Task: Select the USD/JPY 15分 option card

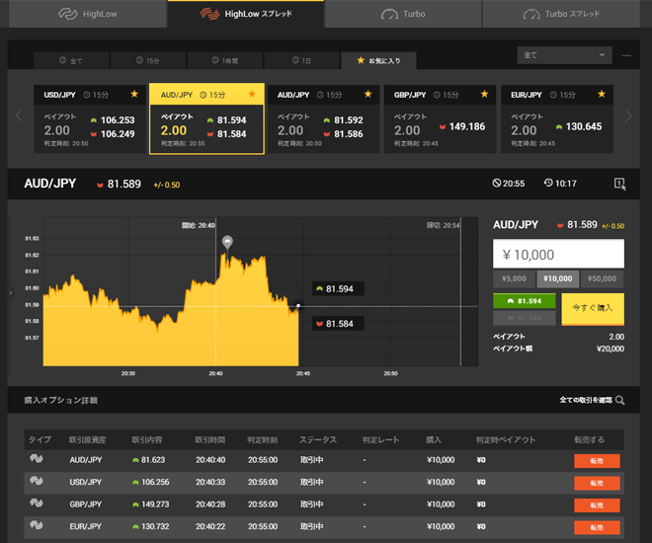Action: (90, 119)
